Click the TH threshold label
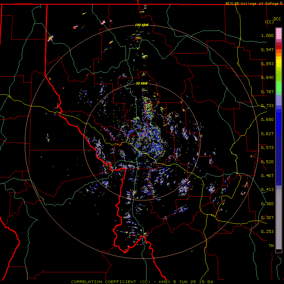The width and height of the screenshot is (284, 284). (271, 246)
